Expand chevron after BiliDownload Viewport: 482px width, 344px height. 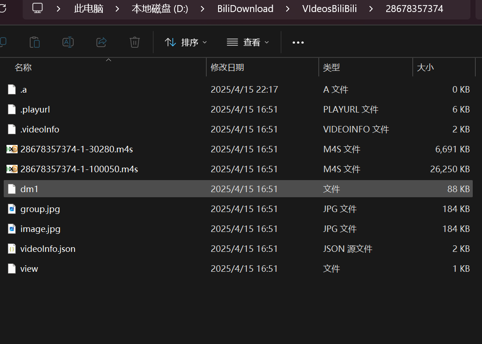coord(288,9)
